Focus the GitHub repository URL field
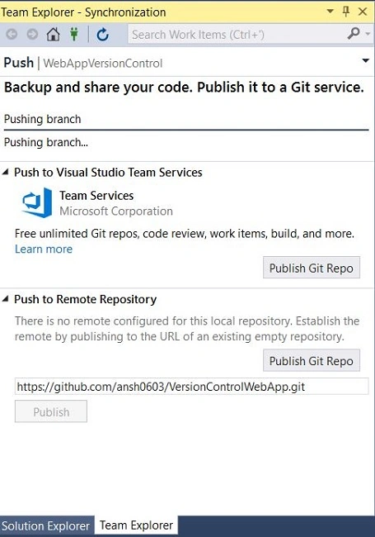The image size is (375, 537). [191, 387]
